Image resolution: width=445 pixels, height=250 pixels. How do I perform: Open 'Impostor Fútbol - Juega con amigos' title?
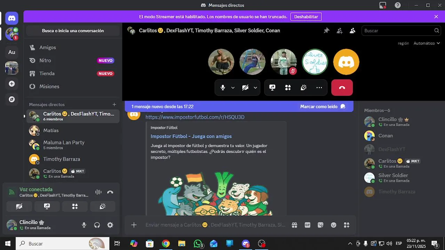point(191,136)
